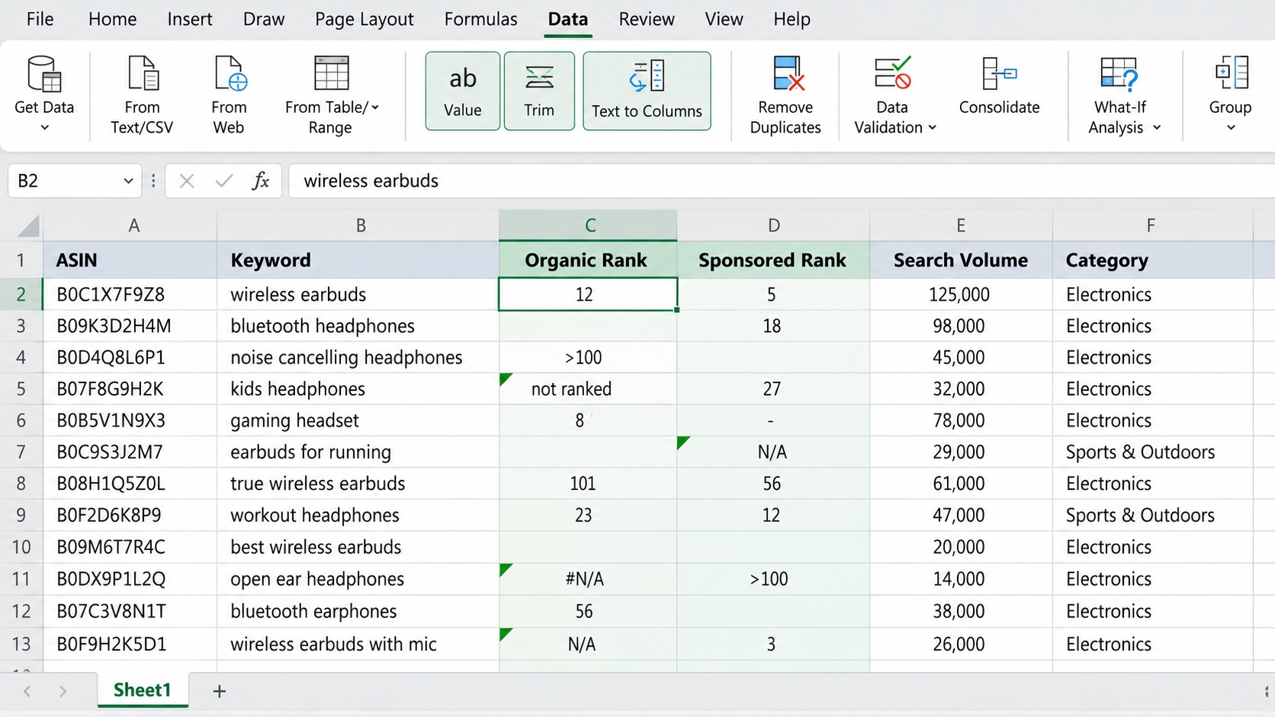This screenshot has height=717, width=1275.
Task: Click the Group outline button
Action: pos(1230,94)
